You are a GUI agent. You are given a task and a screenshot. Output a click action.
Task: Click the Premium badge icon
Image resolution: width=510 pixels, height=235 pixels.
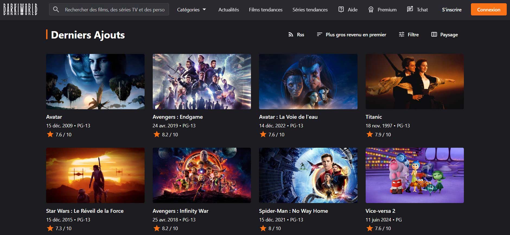coord(371,9)
